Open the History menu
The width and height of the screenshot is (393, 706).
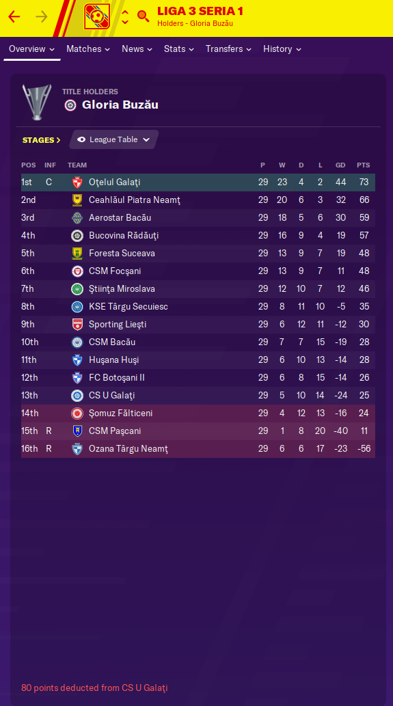click(x=282, y=49)
